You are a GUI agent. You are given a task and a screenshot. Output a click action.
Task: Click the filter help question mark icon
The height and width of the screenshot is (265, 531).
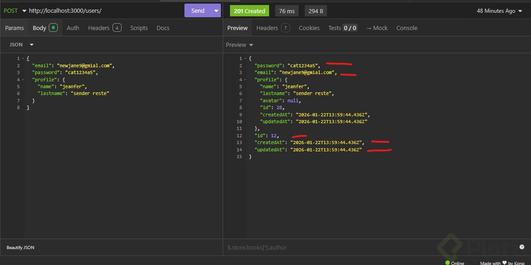[x=522, y=247]
